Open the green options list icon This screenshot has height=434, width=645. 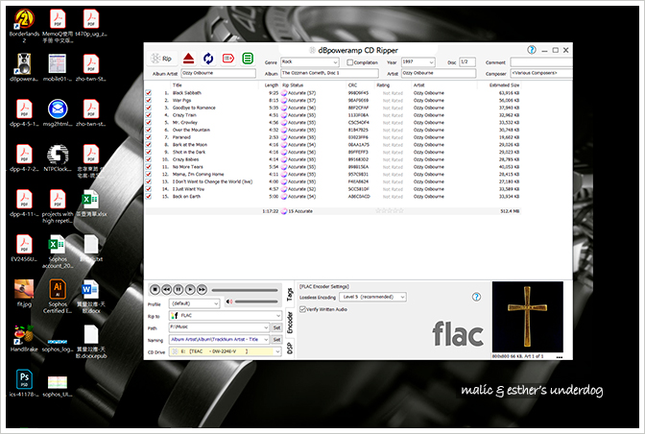(248, 59)
